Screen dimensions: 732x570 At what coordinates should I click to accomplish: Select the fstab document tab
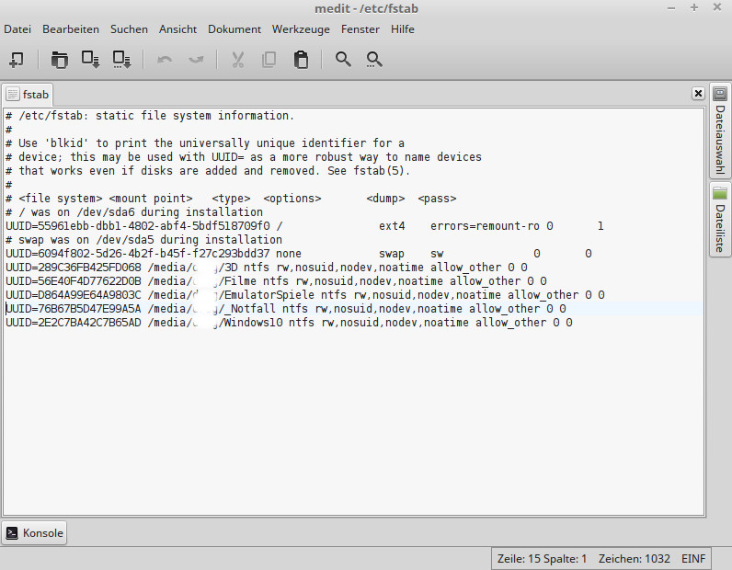[29, 94]
